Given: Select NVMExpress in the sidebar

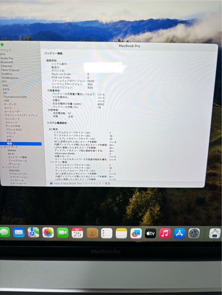Looking at the screenshot, I should click(x=10, y=78).
